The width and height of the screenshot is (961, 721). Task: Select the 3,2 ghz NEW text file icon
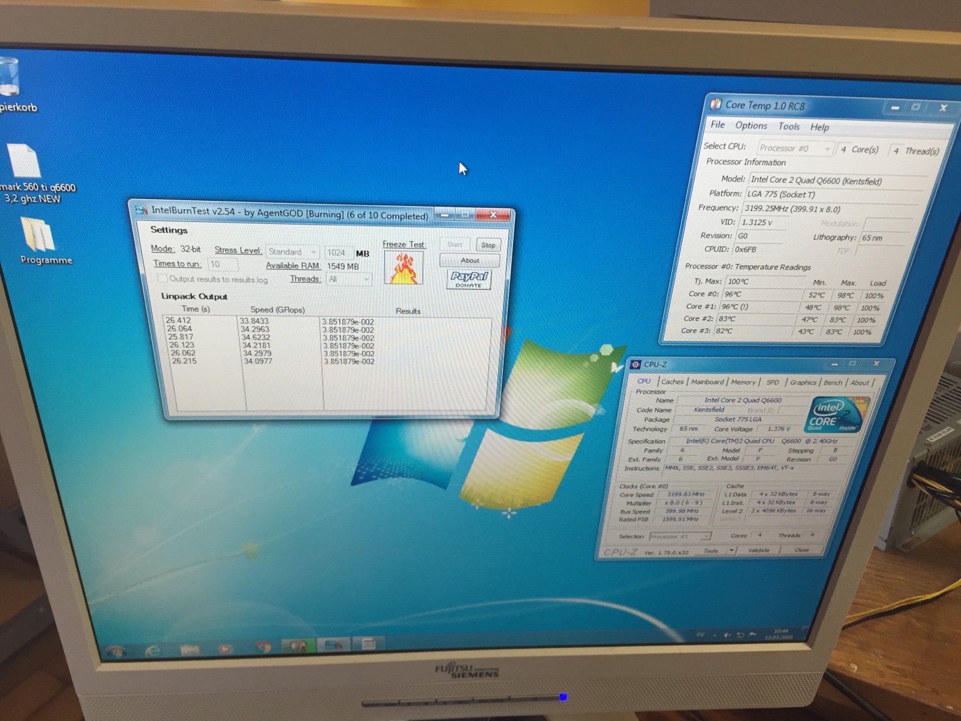click(25, 161)
